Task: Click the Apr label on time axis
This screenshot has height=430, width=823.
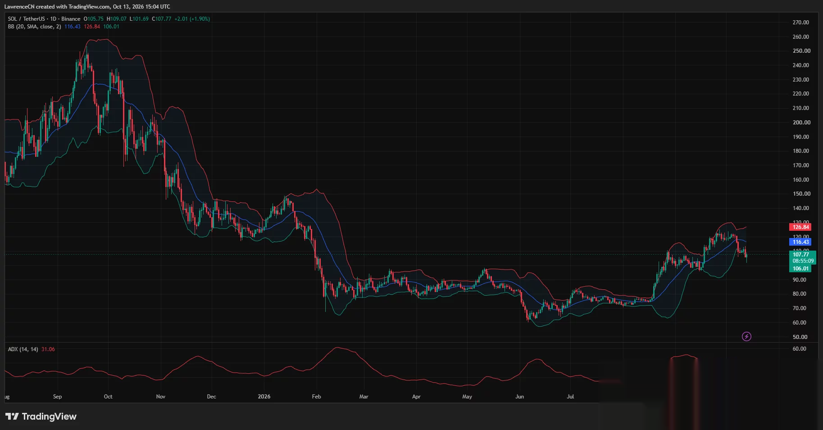Action: click(416, 397)
